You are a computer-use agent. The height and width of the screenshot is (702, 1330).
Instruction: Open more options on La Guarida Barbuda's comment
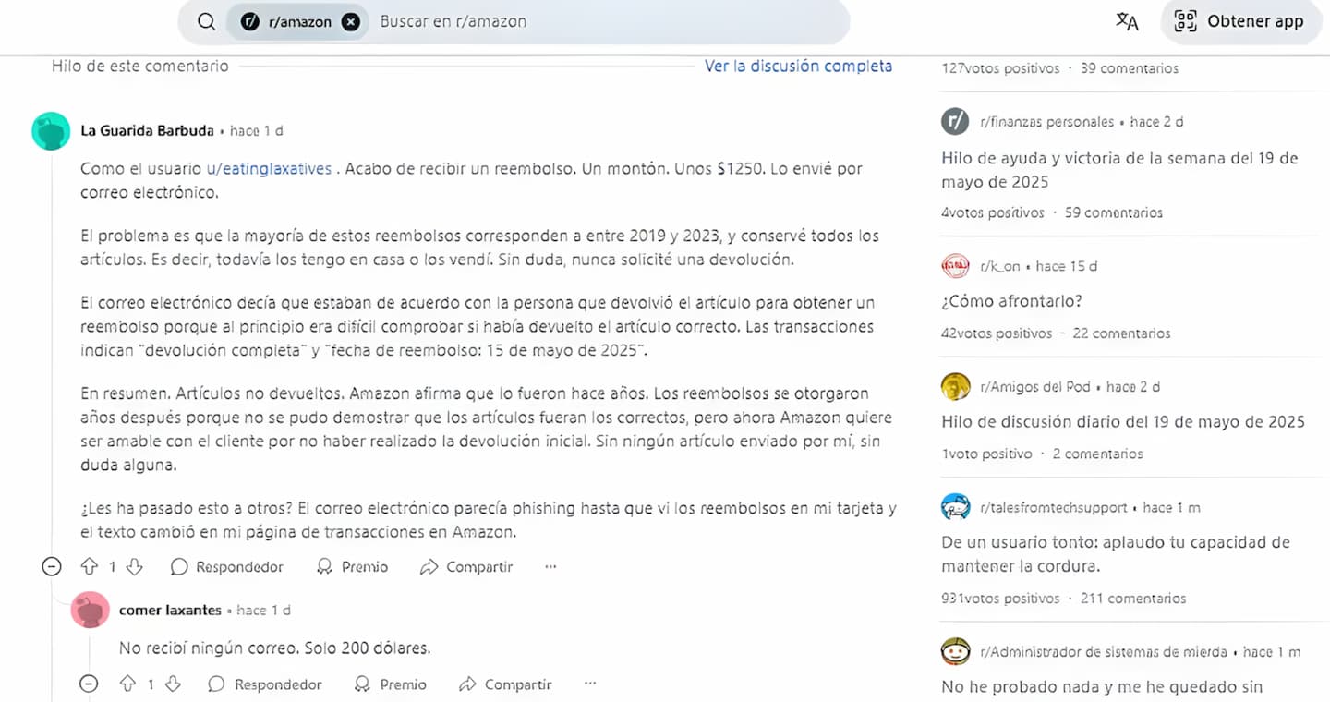pos(550,567)
